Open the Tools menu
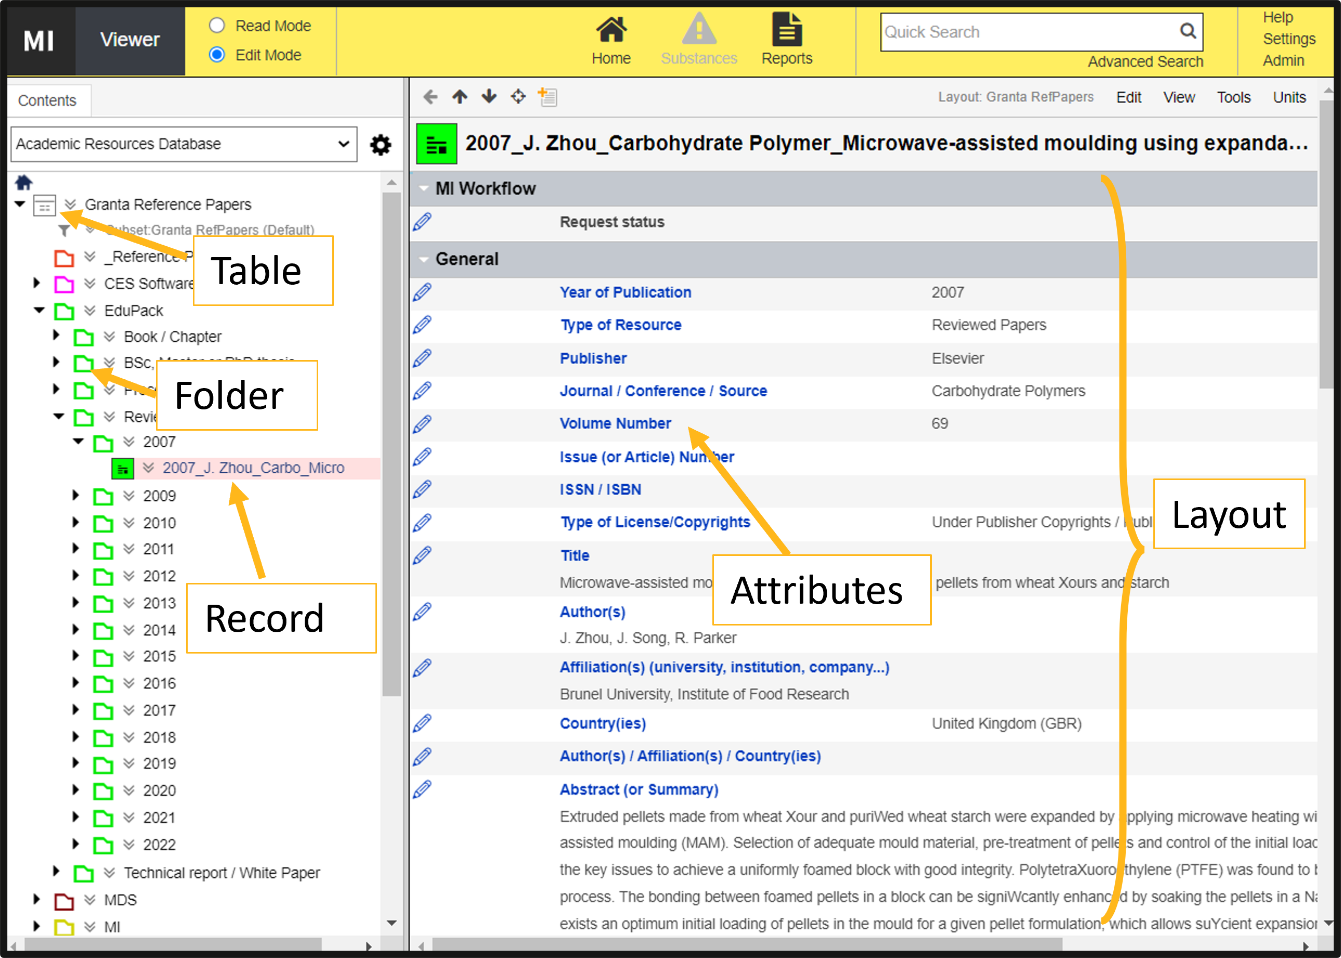 click(x=1233, y=97)
